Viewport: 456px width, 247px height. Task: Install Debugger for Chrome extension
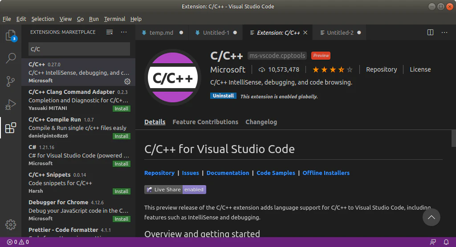pos(121,219)
